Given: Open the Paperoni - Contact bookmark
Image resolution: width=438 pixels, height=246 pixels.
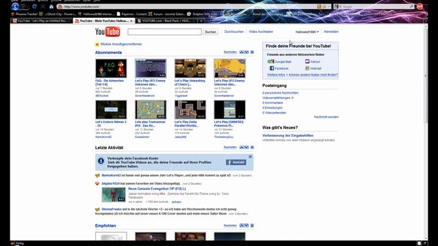Looking at the screenshot, I should [132, 14].
